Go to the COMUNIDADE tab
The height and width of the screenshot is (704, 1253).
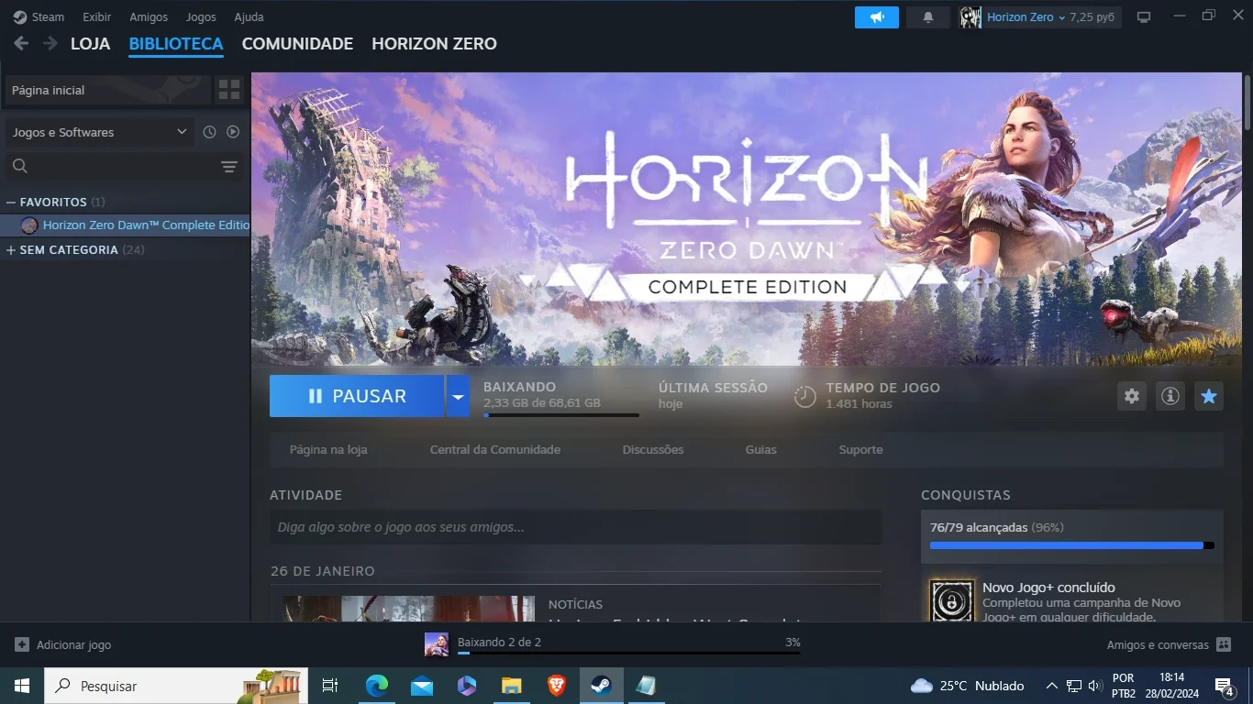[x=297, y=44]
